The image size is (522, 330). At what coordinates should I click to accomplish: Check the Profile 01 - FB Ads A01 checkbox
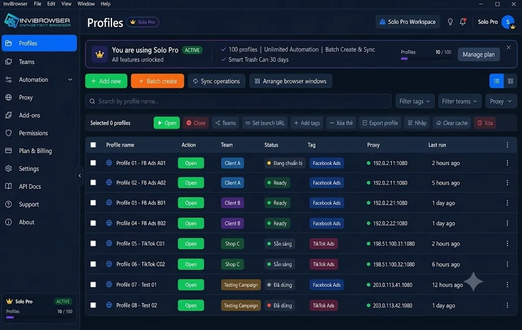pyautogui.click(x=93, y=163)
